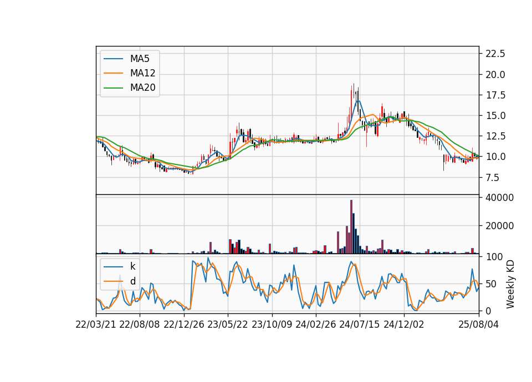This screenshot has width=532, height=382.
Task: Click the 22/08/08 date axis label
Action: pyautogui.click(x=140, y=324)
